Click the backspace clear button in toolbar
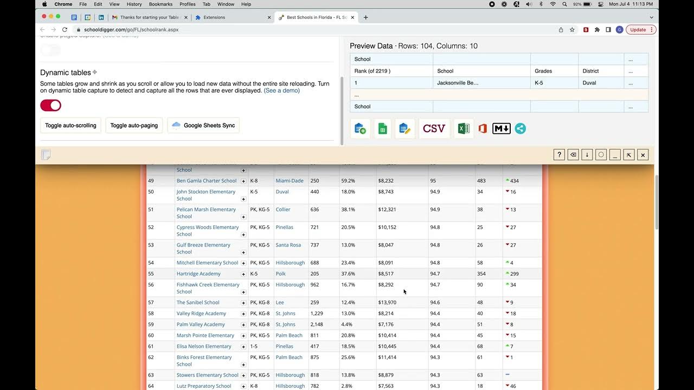Viewport: 694px width, 390px height. [573, 155]
